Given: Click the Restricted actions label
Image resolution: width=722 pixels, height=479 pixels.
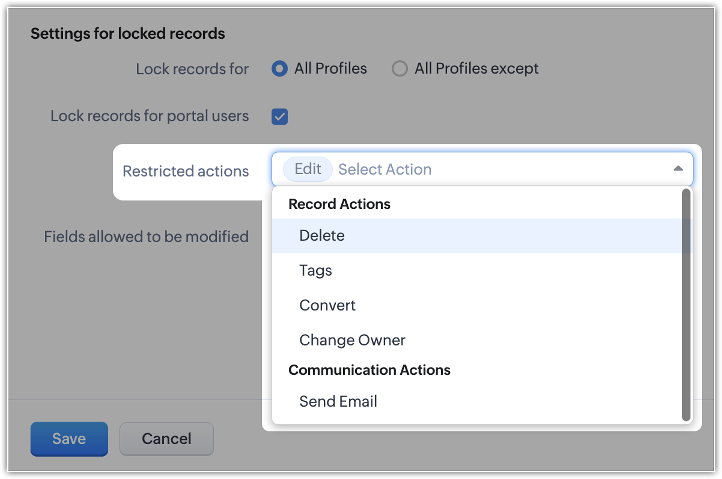Looking at the screenshot, I should 186,171.
